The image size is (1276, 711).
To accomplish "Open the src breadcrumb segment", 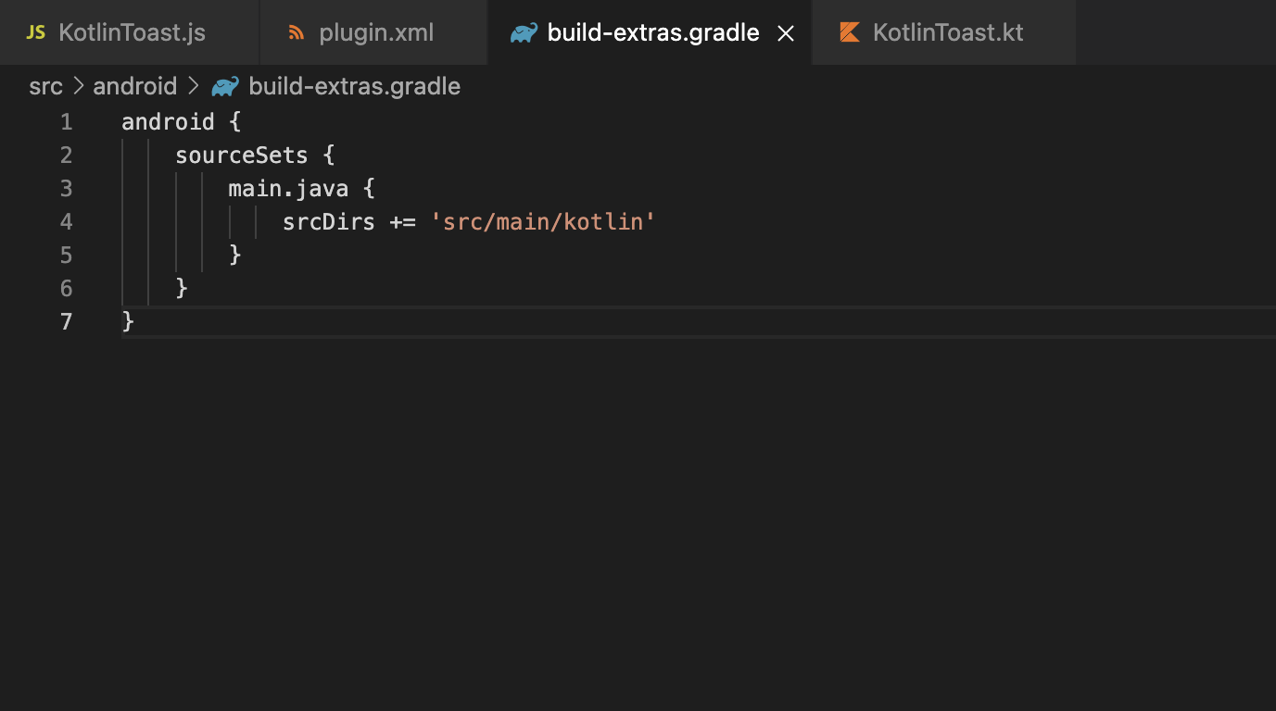I will point(45,86).
